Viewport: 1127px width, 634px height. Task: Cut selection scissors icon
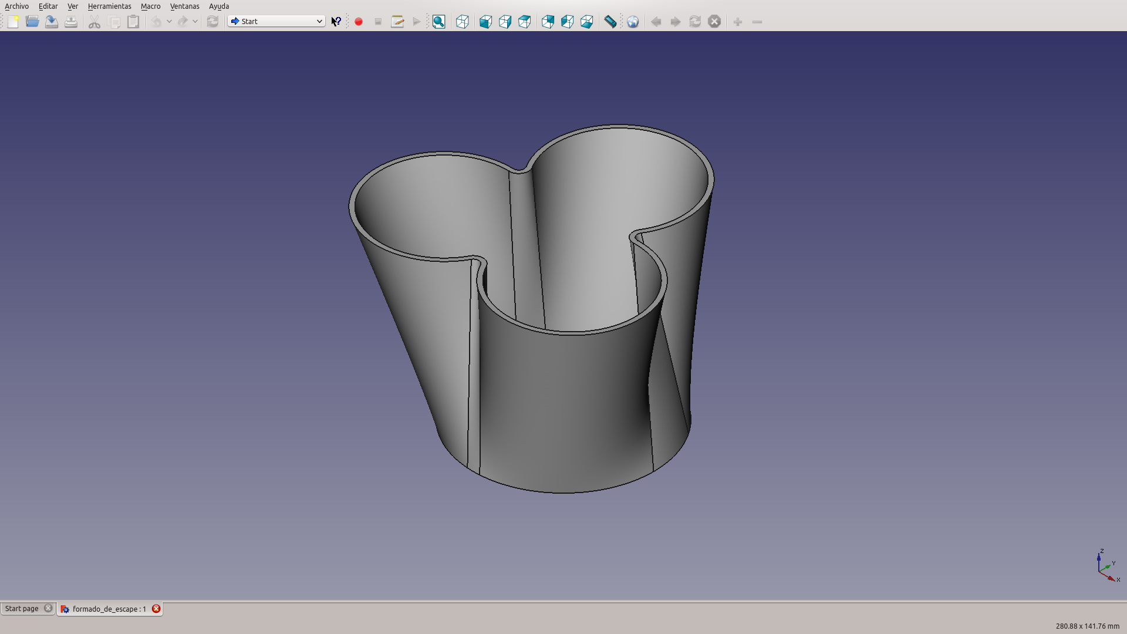point(95,22)
